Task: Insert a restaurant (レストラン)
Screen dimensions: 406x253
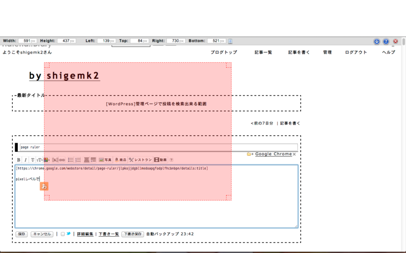Action: [140, 160]
